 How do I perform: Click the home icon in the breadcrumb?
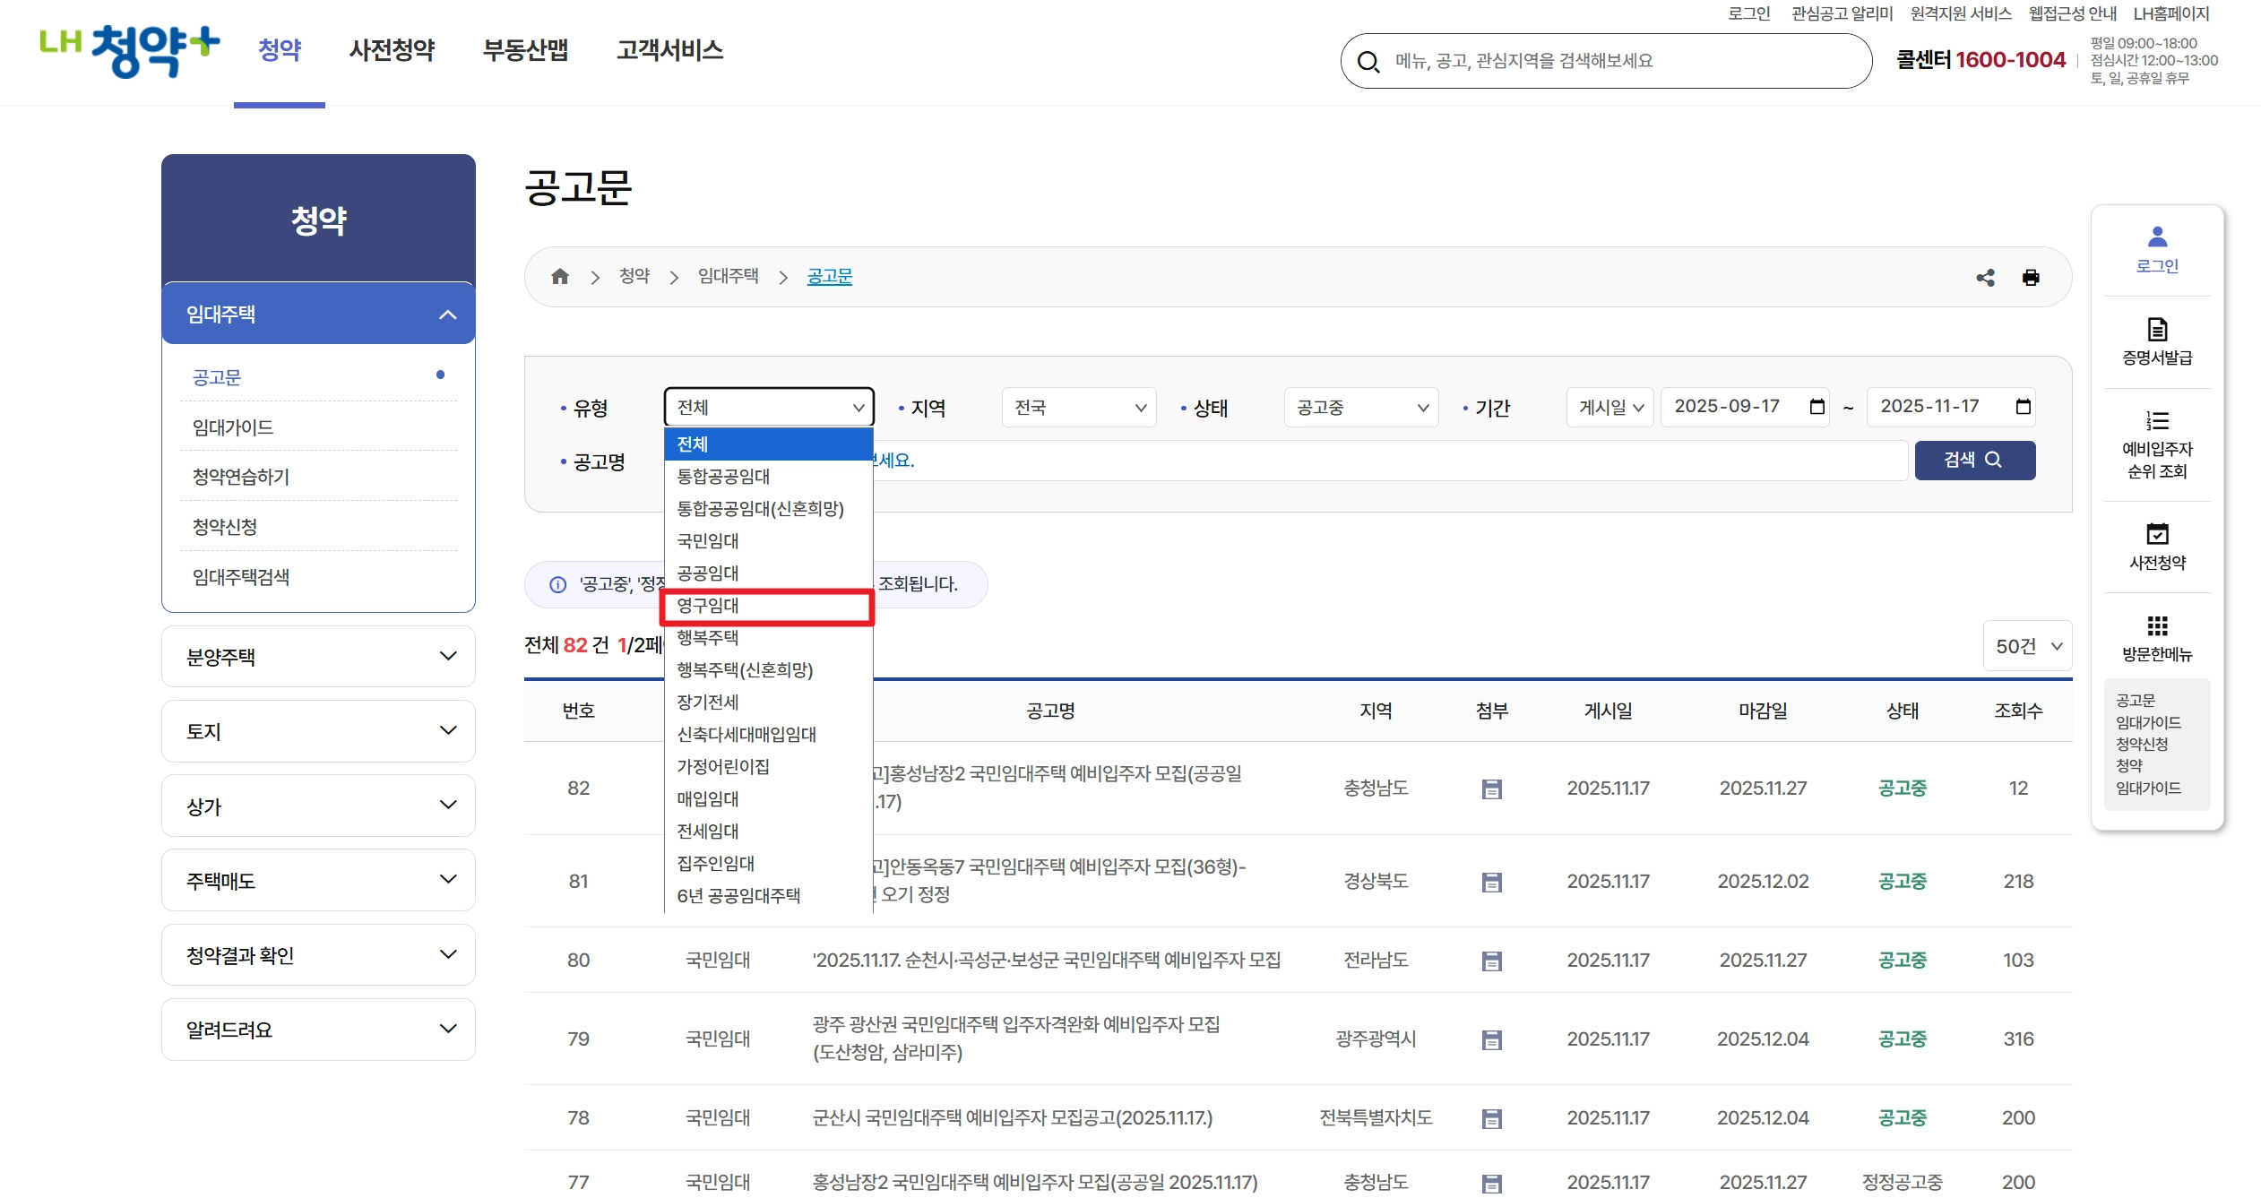click(561, 276)
